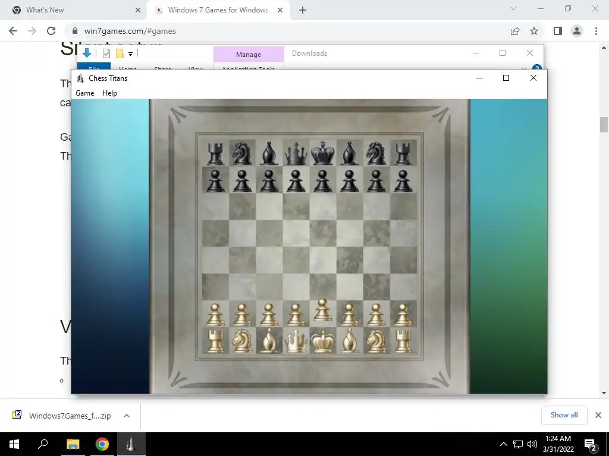This screenshot has width=609, height=456.
Task: Share this page from the address bar
Action: [515, 31]
